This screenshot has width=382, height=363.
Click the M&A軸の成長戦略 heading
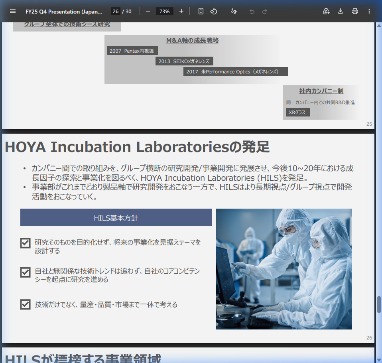[x=192, y=40]
